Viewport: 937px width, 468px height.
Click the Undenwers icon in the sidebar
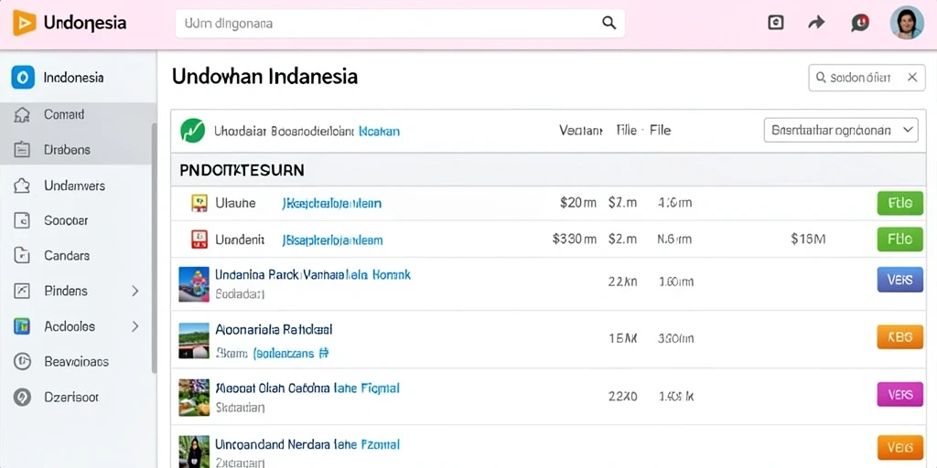[x=22, y=186]
